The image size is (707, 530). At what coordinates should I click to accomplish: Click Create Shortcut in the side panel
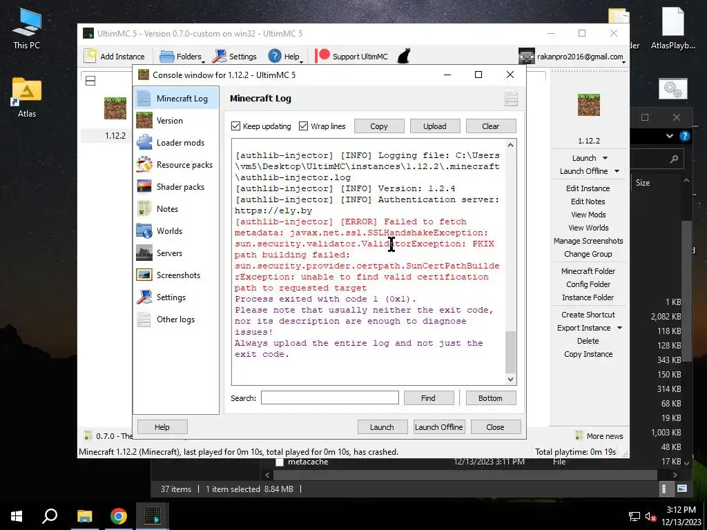pyautogui.click(x=588, y=315)
